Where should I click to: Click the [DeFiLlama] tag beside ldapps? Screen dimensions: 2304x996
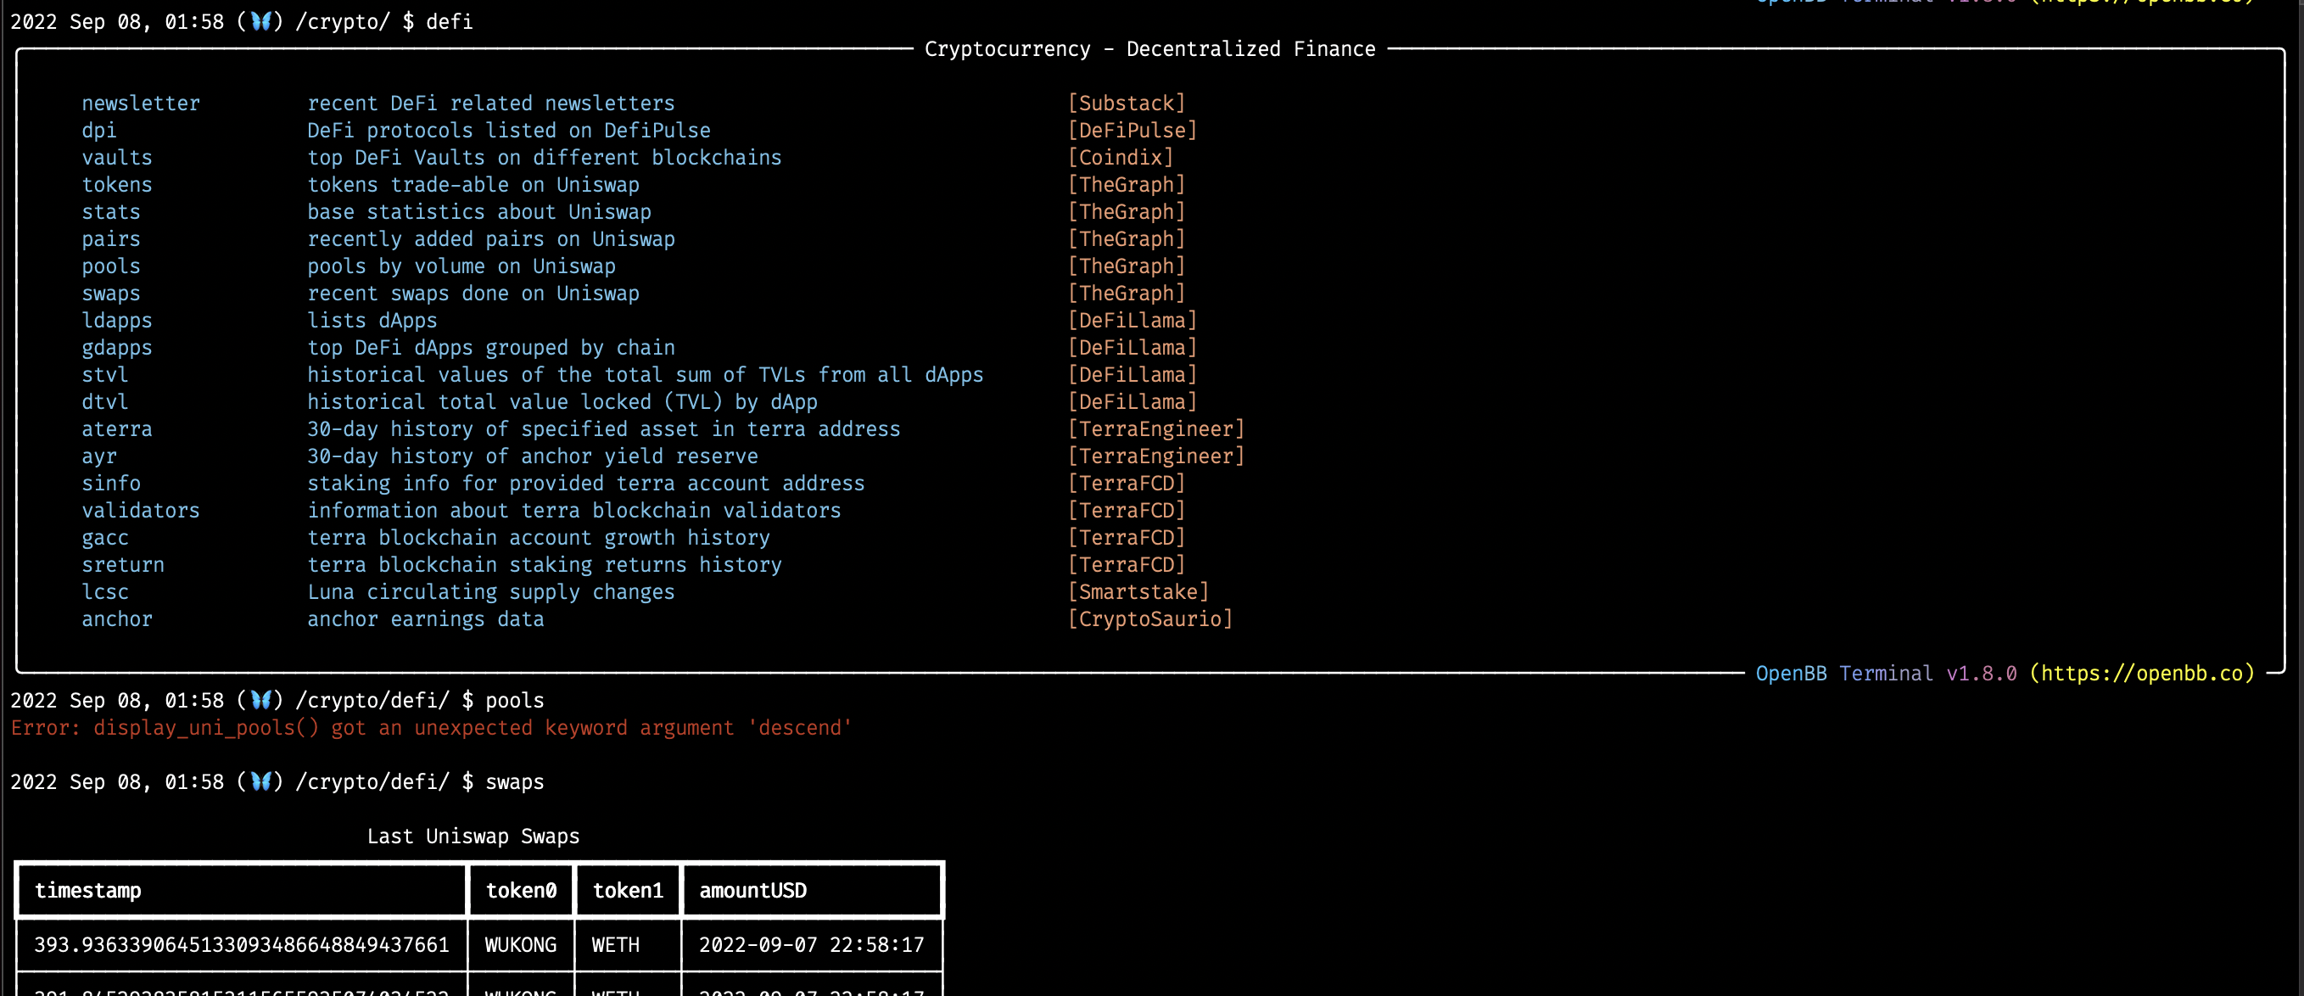click(x=1132, y=320)
